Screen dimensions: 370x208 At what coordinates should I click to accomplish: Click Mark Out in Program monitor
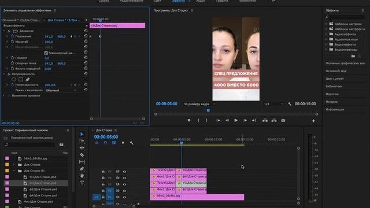(x=206, y=121)
